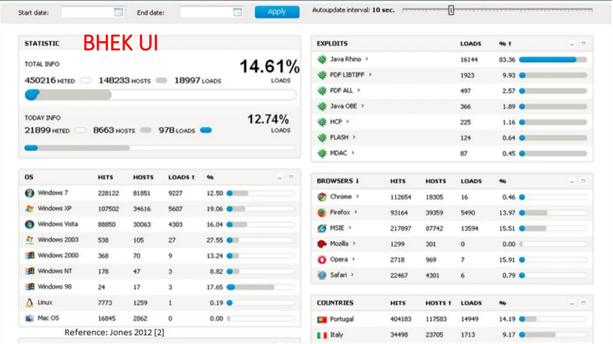Sort countries by HOSTS column header

(x=438, y=303)
